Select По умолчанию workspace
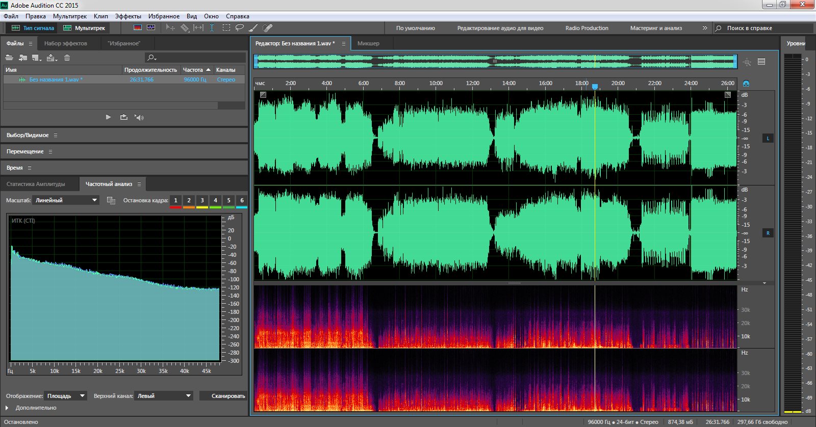This screenshot has height=427, width=816. coord(416,28)
